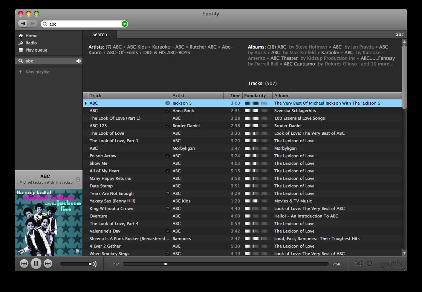This screenshot has width=422, height=292.
Task: Open artist link Karaoke - ABC
Action: point(168,47)
